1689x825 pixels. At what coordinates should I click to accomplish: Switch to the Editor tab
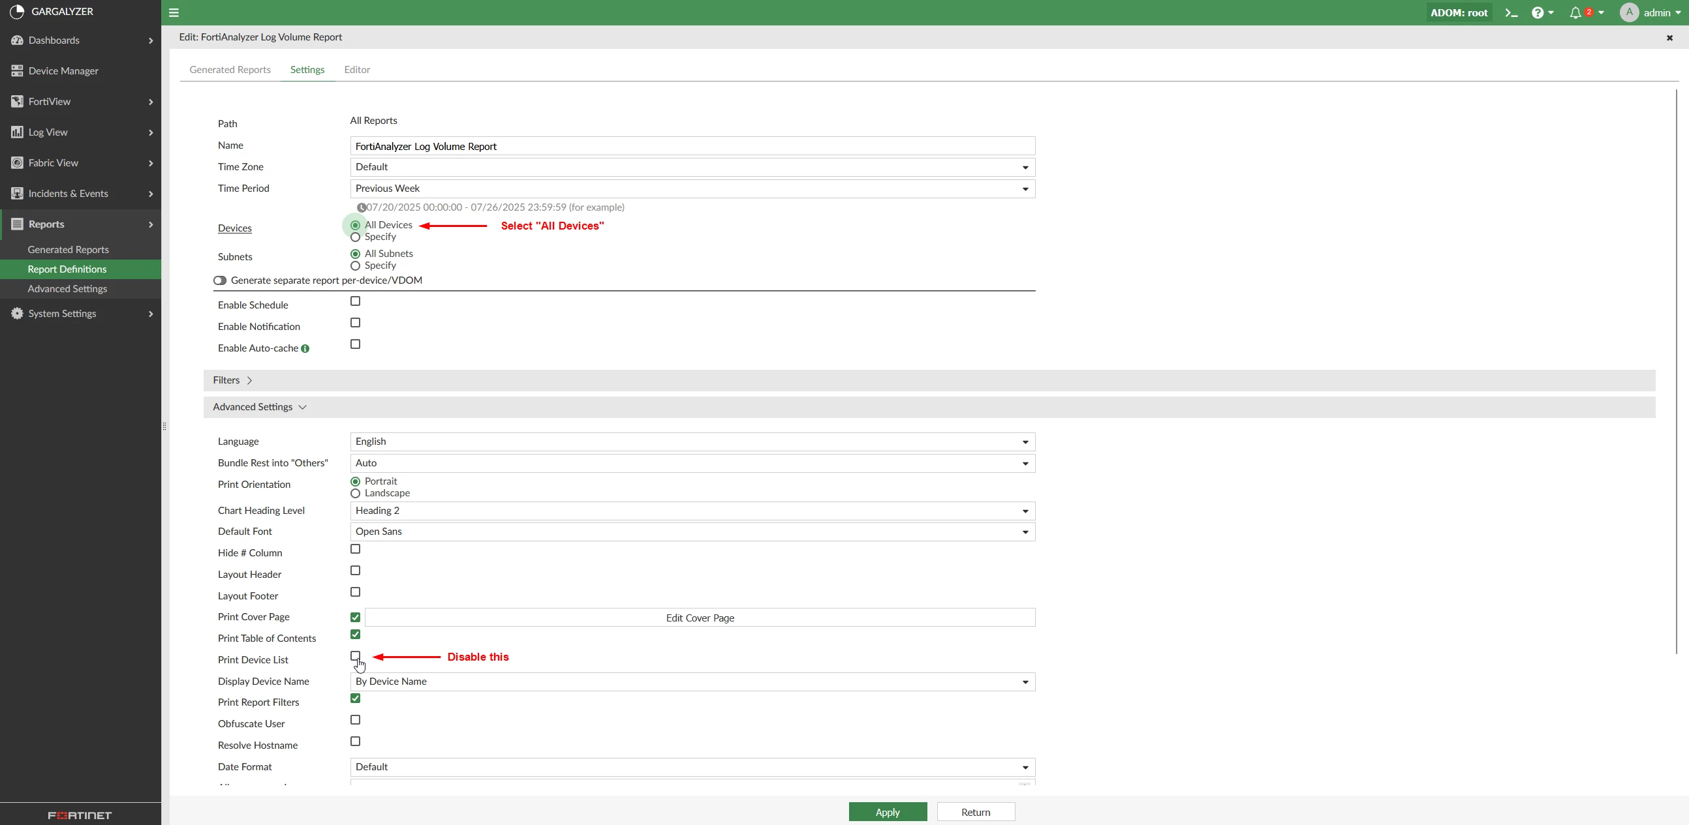358,70
